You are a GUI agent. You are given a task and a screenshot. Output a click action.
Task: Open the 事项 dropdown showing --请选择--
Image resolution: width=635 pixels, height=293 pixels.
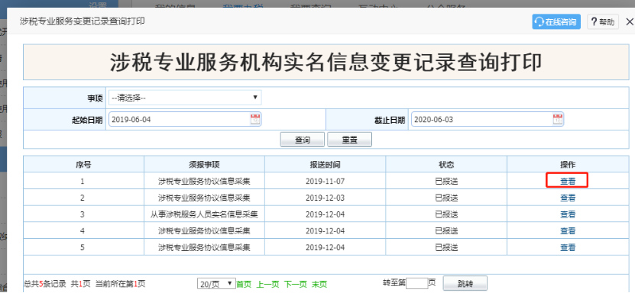(185, 98)
